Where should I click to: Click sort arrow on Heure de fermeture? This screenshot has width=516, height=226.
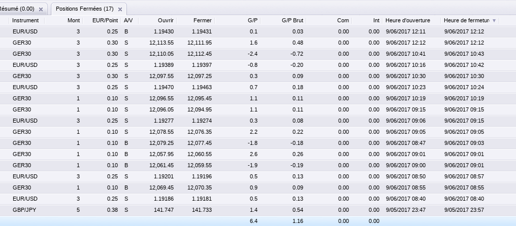pyautogui.click(x=495, y=21)
